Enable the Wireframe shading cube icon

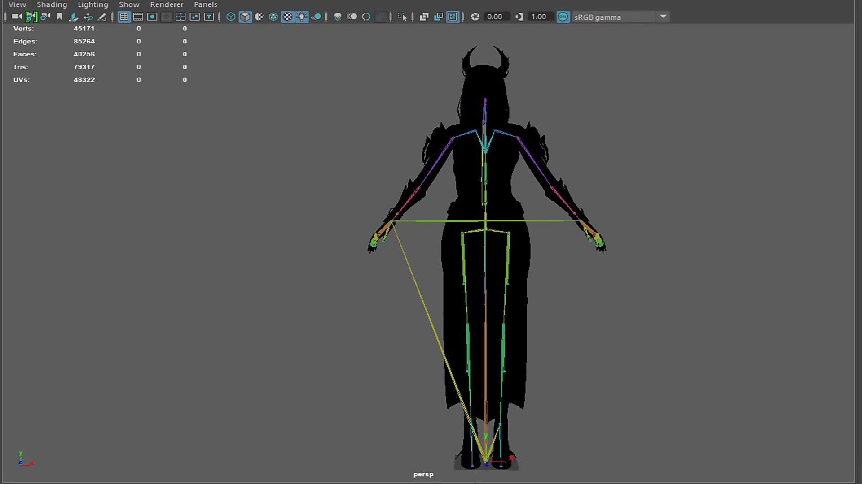231,17
